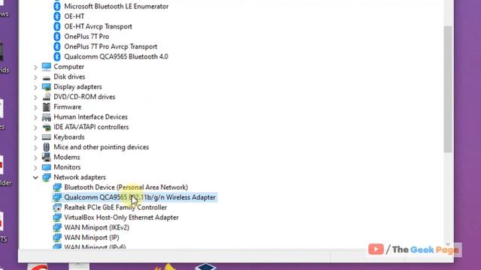Click the Disk drives category icon

47,77
